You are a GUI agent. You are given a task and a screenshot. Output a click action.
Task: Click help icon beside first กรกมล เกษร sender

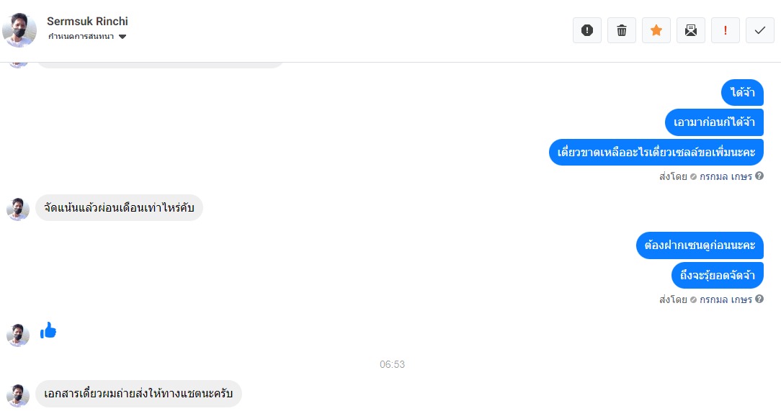(x=759, y=176)
